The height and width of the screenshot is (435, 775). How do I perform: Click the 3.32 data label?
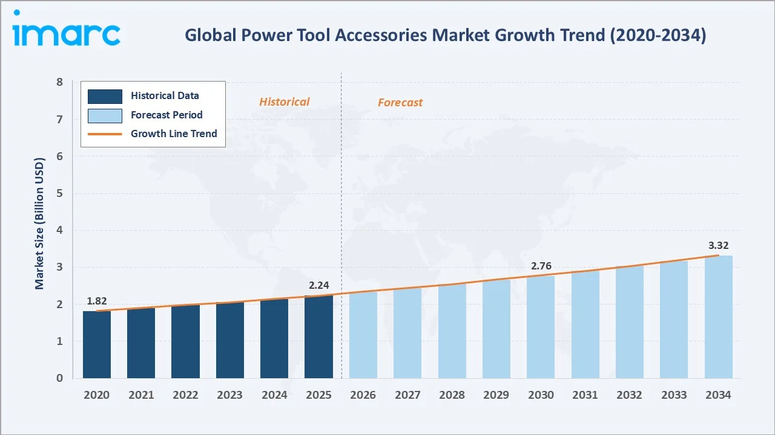tap(719, 245)
